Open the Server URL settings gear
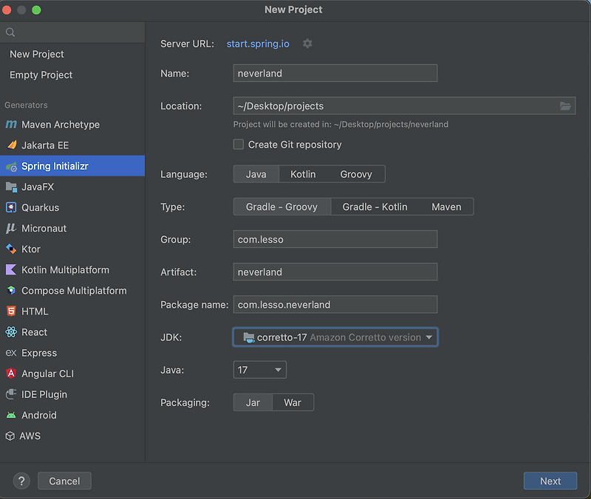The width and height of the screenshot is (591, 499). click(307, 44)
